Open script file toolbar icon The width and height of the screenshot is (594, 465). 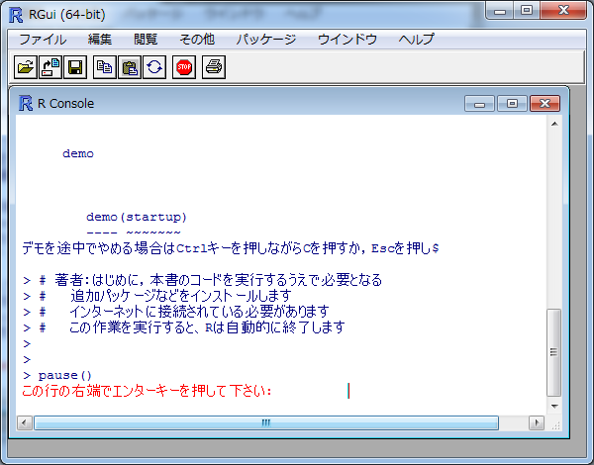pos(26,67)
